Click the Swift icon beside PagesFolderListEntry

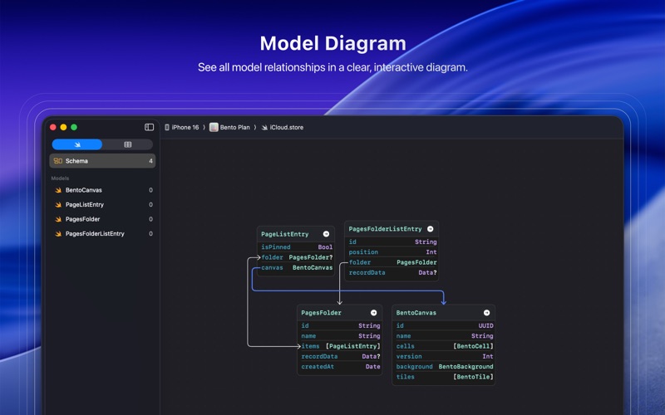tap(58, 233)
